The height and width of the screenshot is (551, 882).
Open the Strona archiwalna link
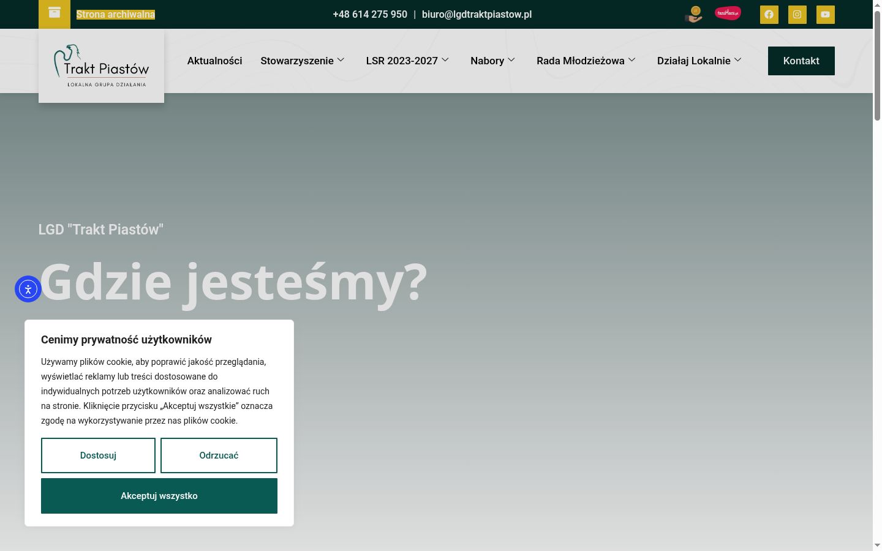pyautogui.click(x=116, y=14)
